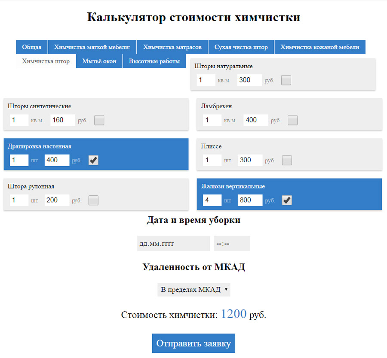Disable the Жалюзи вертикальные checkbox

click(x=287, y=200)
